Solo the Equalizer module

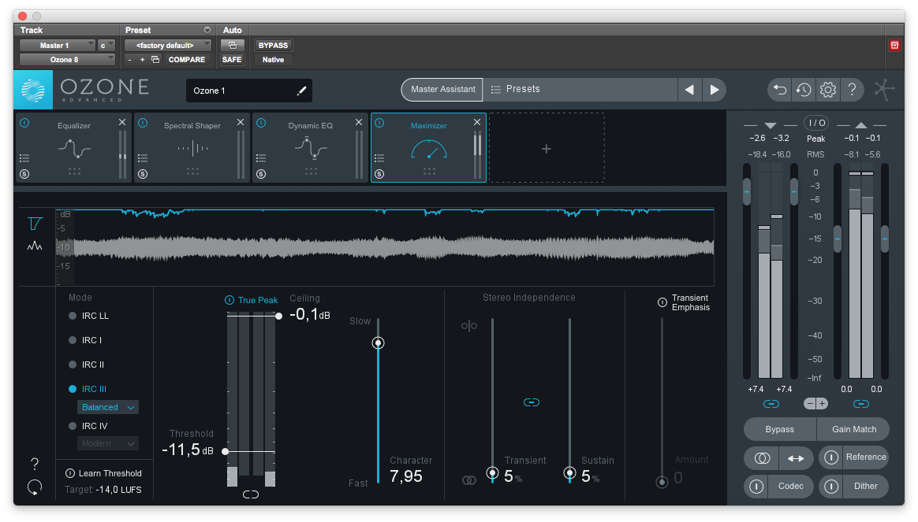click(x=24, y=174)
